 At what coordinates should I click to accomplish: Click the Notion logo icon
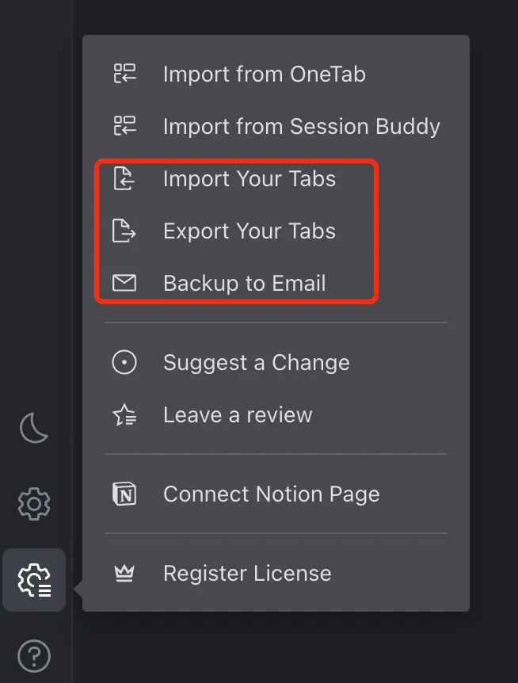pos(124,494)
